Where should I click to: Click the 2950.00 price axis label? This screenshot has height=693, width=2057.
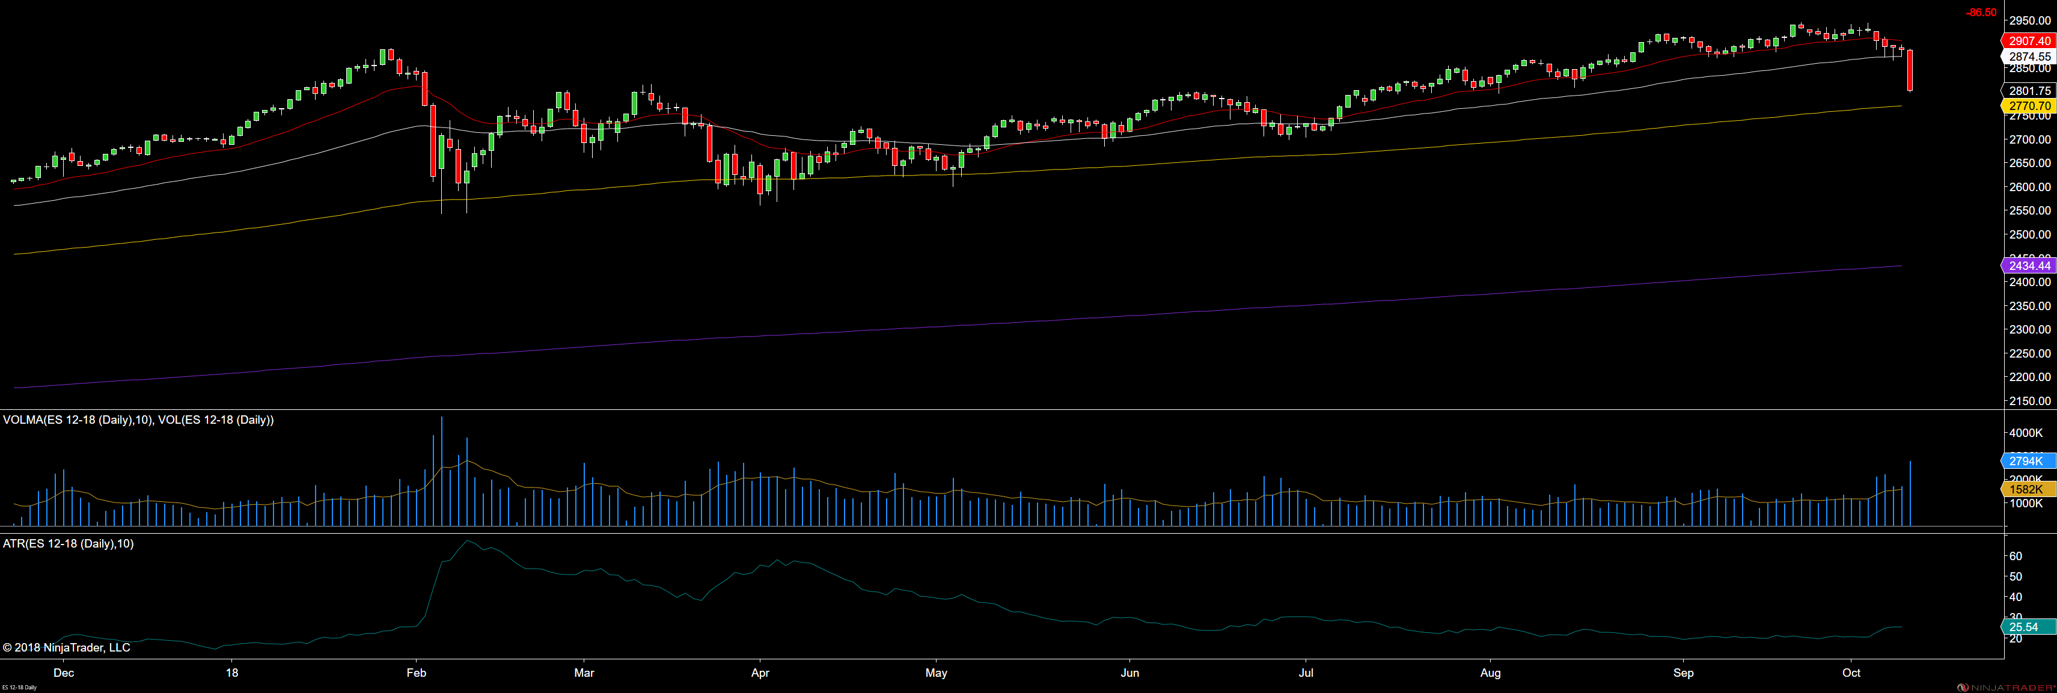tap(2030, 21)
